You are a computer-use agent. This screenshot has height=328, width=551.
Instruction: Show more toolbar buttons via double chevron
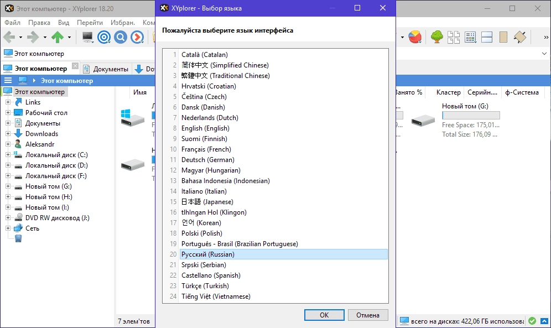tap(545, 37)
